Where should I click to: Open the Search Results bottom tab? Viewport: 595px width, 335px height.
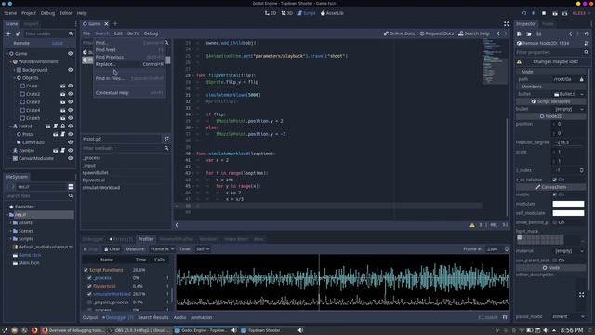(x=153, y=317)
